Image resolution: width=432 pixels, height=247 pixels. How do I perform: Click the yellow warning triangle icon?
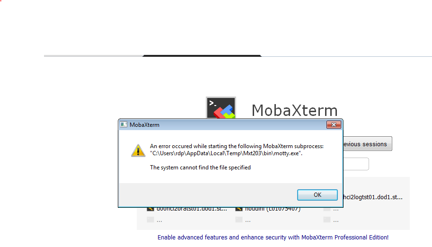point(138,150)
